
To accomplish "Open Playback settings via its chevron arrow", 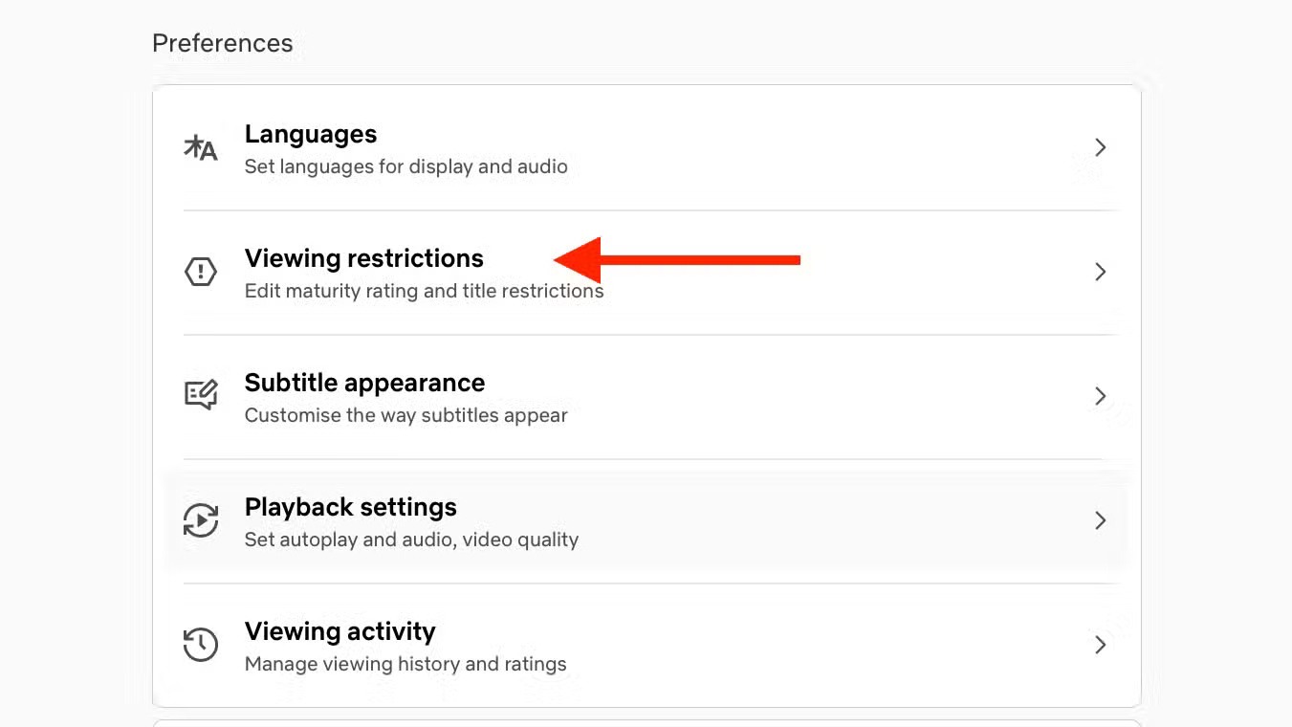I will click(1101, 520).
